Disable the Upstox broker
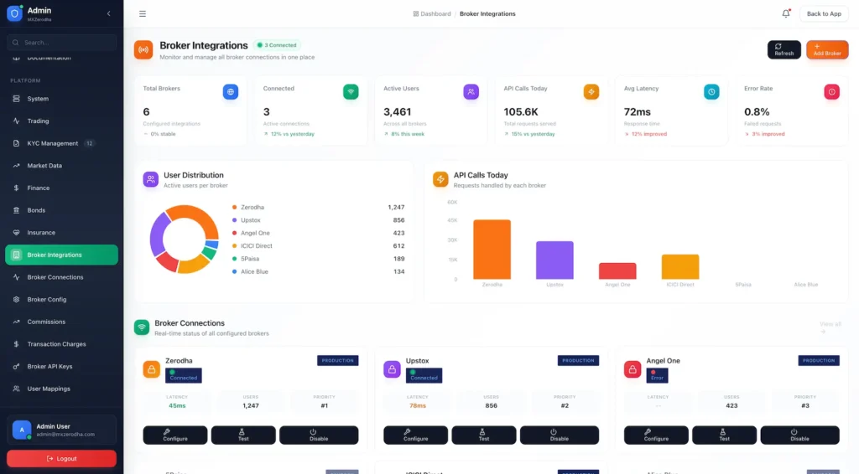 point(560,435)
